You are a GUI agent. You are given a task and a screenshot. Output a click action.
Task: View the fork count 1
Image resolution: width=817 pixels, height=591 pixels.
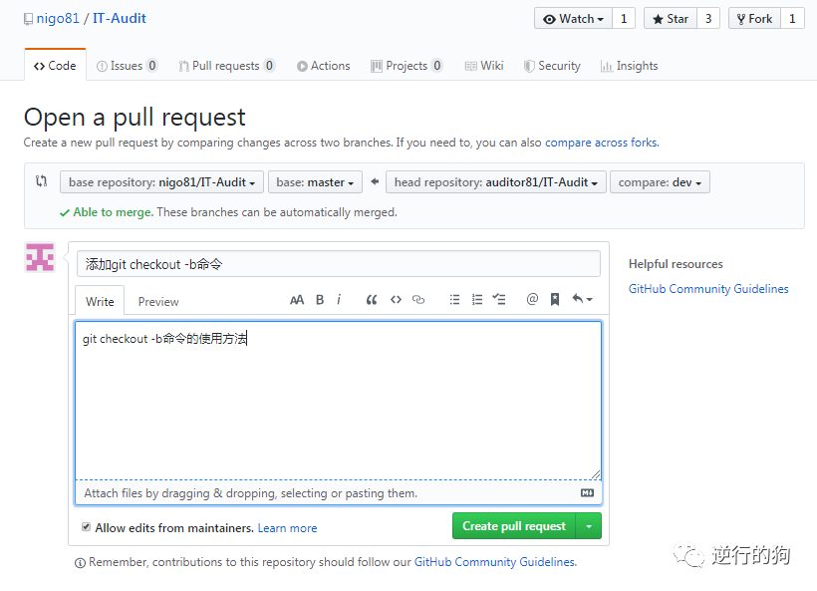[x=792, y=19]
